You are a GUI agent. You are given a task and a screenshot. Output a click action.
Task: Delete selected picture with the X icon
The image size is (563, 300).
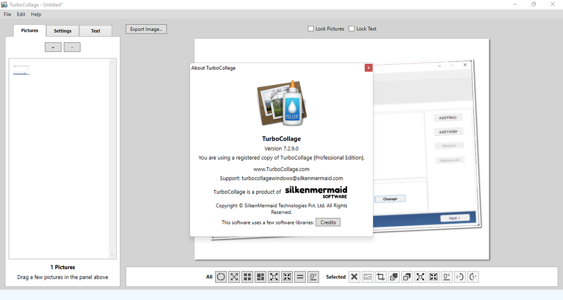(354, 277)
